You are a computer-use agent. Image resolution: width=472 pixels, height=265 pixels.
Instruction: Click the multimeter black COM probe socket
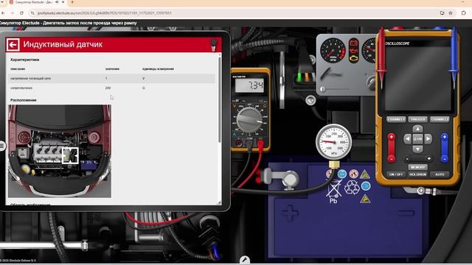coord(249,144)
